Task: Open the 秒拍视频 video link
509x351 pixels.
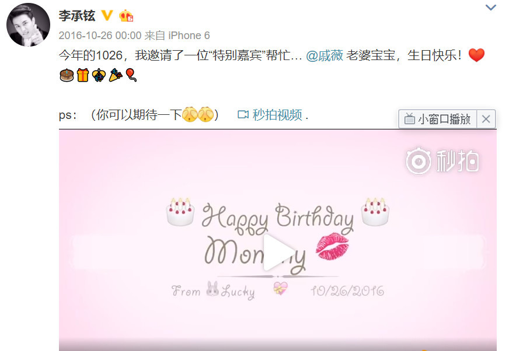Action: (277, 115)
